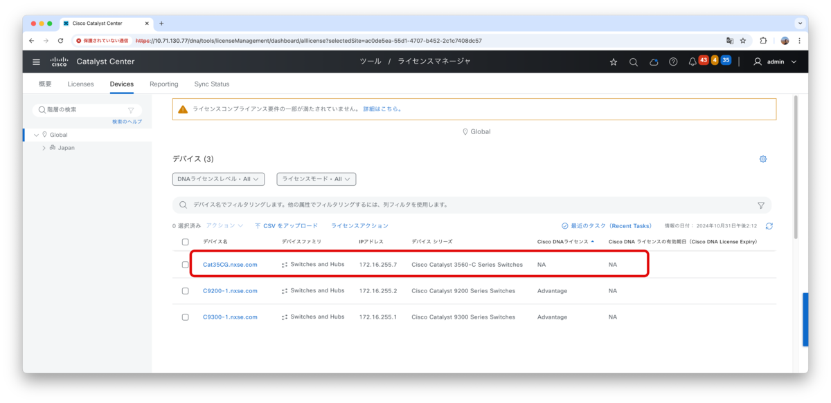Click the browser address bar URL
Image resolution: width=831 pixels, height=403 pixels.
(x=308, y=41)
